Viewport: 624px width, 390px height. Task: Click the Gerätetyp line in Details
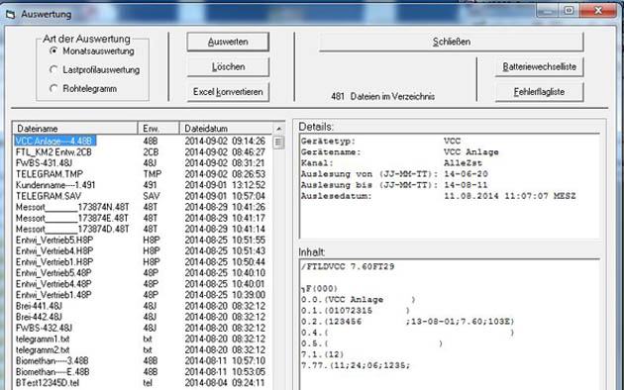[381, 142]
